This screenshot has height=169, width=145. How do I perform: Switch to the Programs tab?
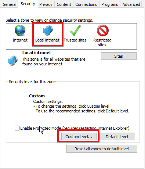coord(110,4)
